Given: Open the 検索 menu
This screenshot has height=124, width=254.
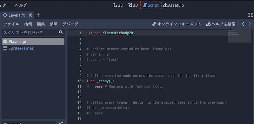Looking at the screenshot, I should pos(28,24).
